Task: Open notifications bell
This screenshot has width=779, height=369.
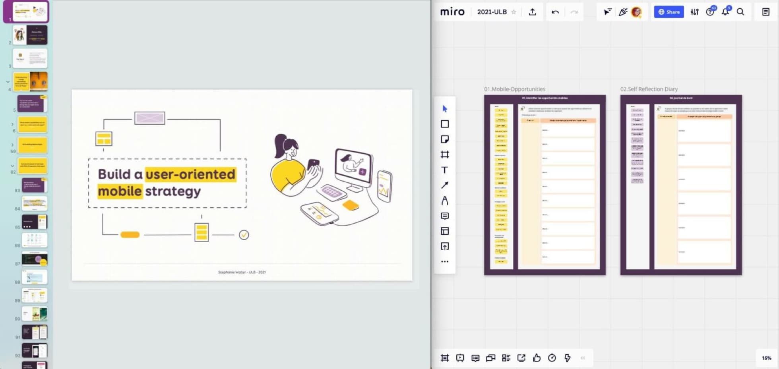Action: pos(725,12)
